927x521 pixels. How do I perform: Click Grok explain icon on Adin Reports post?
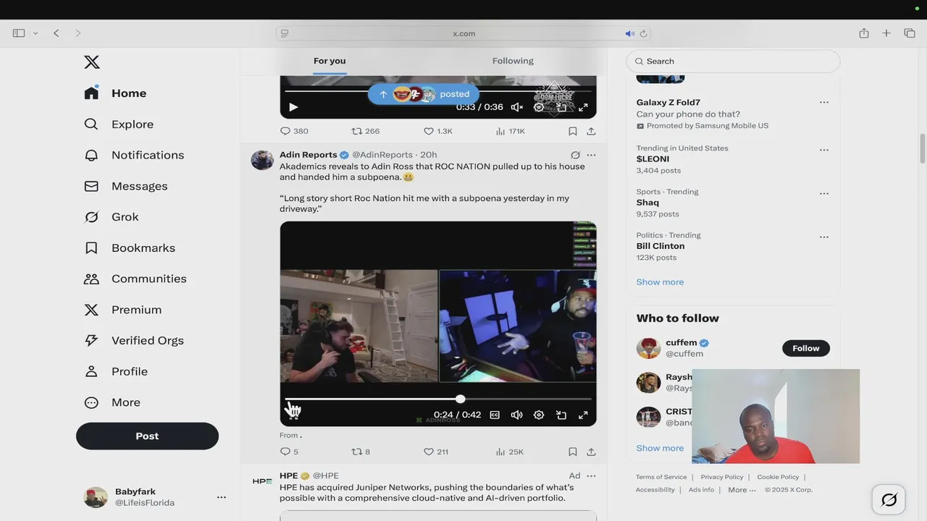point(575,155)
